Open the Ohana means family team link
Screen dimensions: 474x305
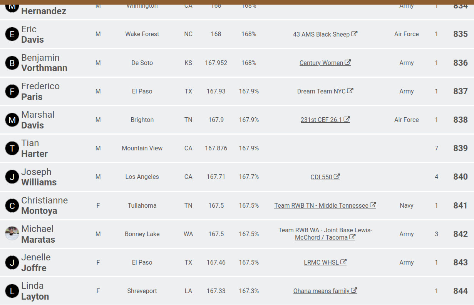click(x=321, y=291)
